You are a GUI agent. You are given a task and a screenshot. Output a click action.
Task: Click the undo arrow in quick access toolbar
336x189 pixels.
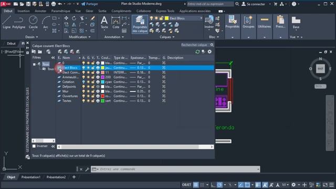[60, 4]
